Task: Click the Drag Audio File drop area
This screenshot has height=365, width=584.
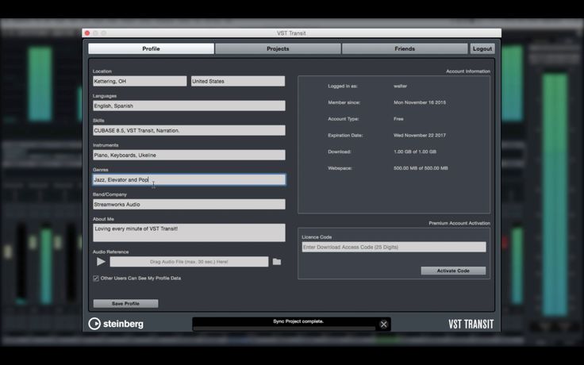Action: point(189,262)
